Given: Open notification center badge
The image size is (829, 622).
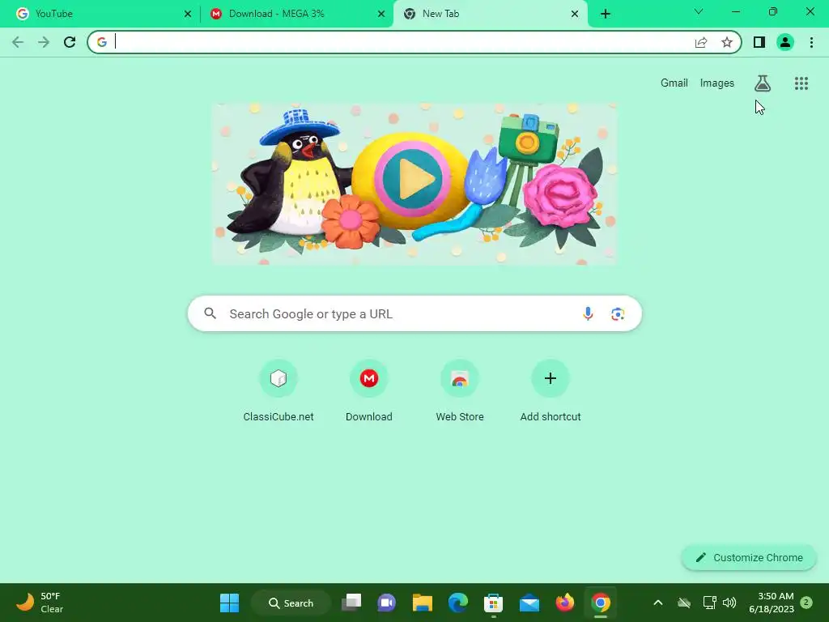Looking at the screenshot, I should point(806,603).
